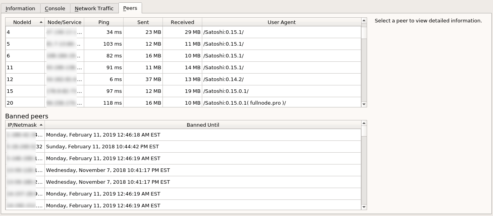
Task: Select peer row with NodeId 4
Action: pyautogui.click(x=183, y=32)
